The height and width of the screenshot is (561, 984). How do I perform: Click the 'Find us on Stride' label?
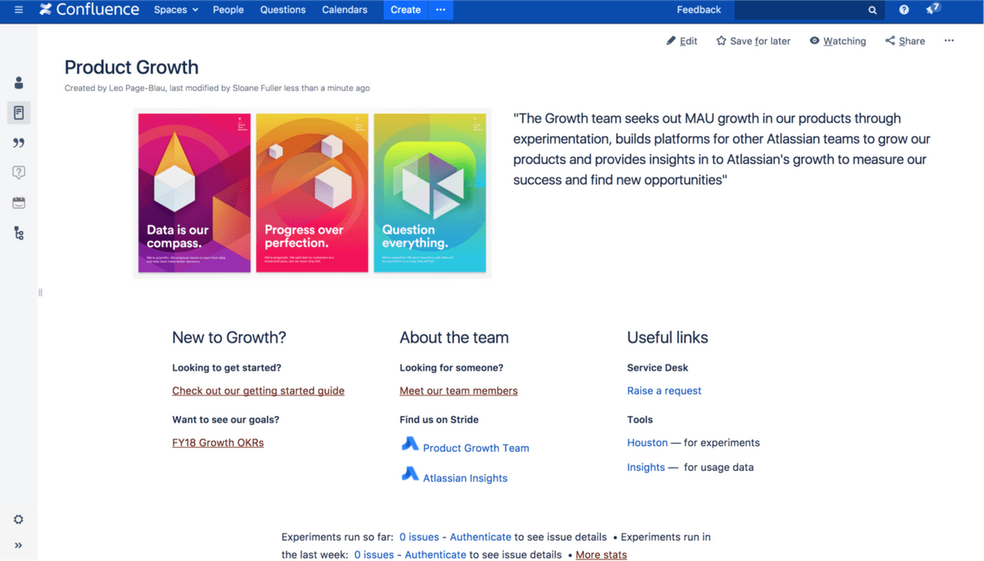click(439, 420)
